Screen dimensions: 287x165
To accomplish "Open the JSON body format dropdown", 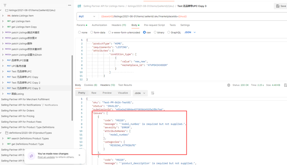I will (190, 32).
